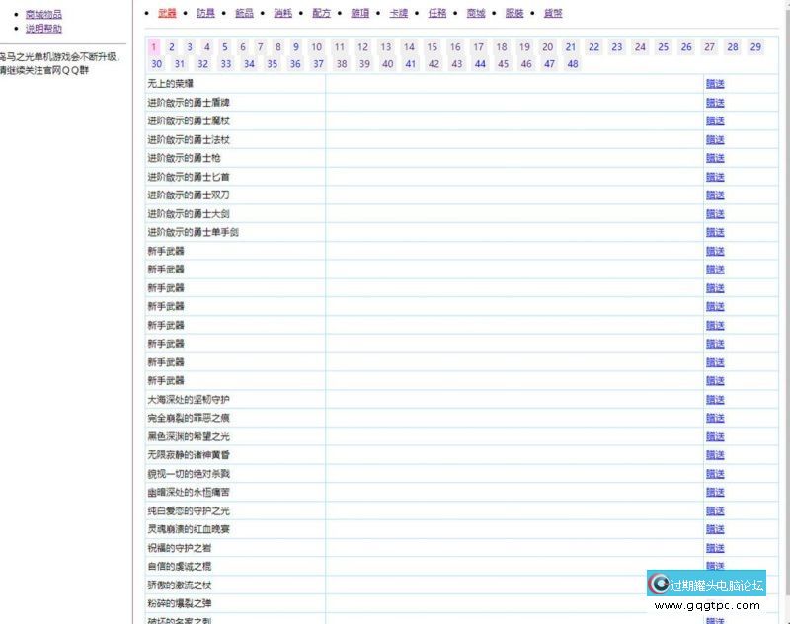This screenshot has height=624, width=790.
Task: Click the forum watermark logo icon
Action: coord(659,585)
